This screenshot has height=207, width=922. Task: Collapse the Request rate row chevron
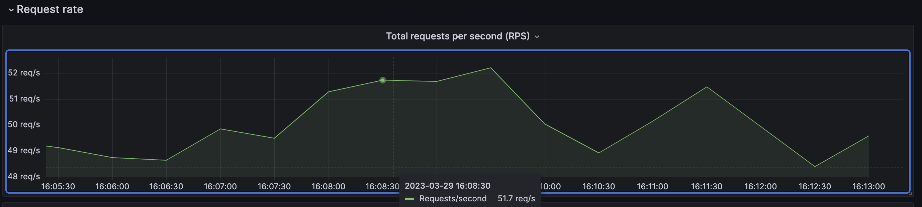pos(11,10)
